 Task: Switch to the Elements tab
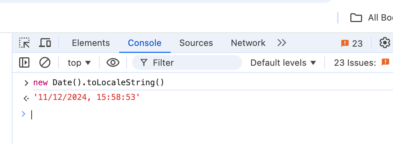coord(91,43)
